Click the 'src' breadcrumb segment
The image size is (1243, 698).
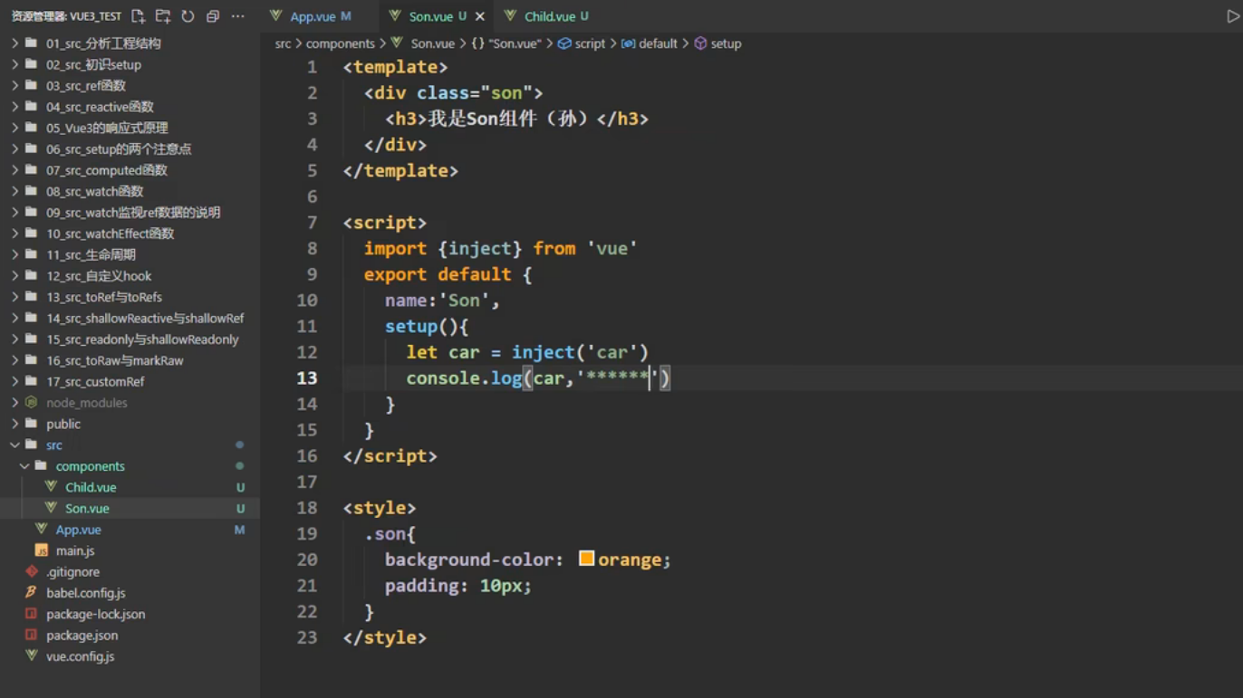pyautogui.click(x=284, y=43)
